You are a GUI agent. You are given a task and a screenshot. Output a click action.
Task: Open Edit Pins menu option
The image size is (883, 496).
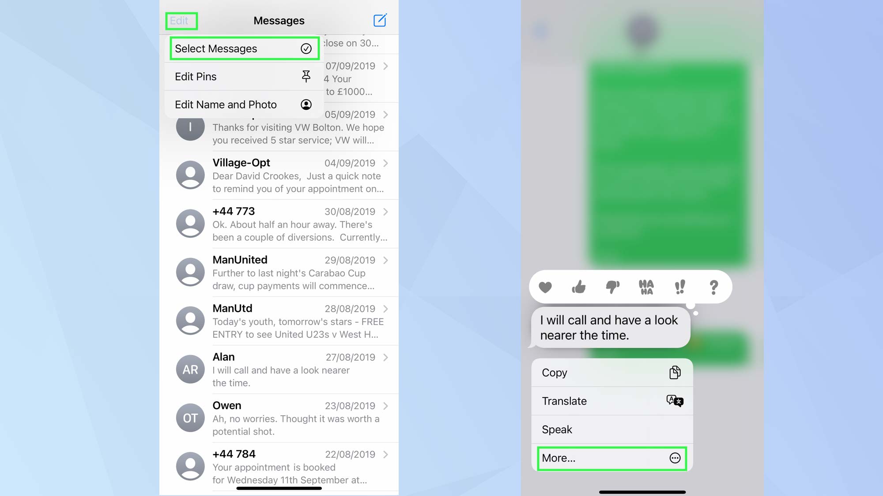pyautogui.click(x=242, y=76)
